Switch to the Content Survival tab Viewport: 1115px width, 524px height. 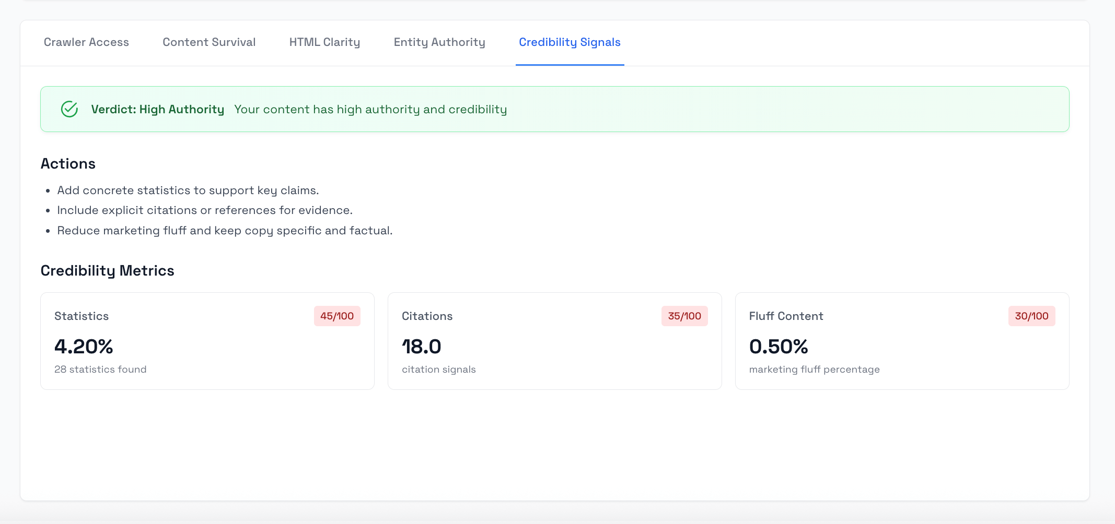(209, 42)
